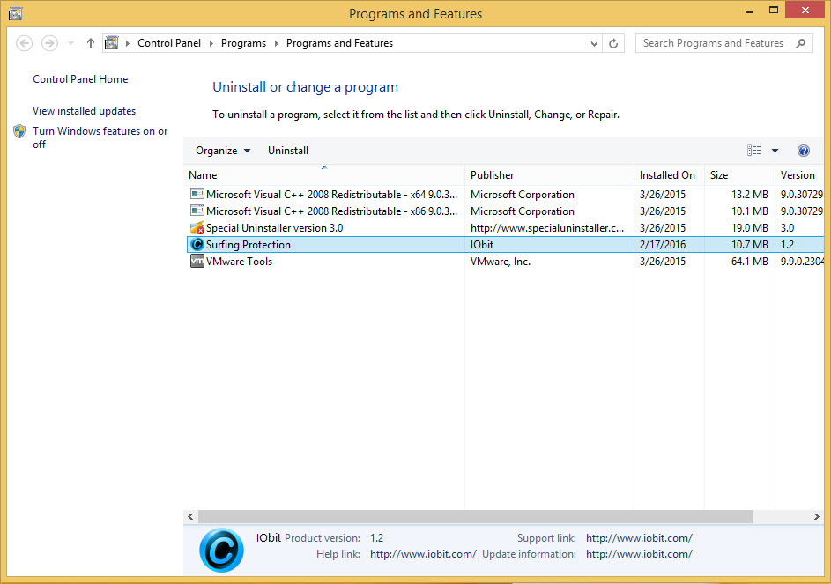Click the Update information iobit.com URL
Screen dimensions: 831x584
coord(639,554)
